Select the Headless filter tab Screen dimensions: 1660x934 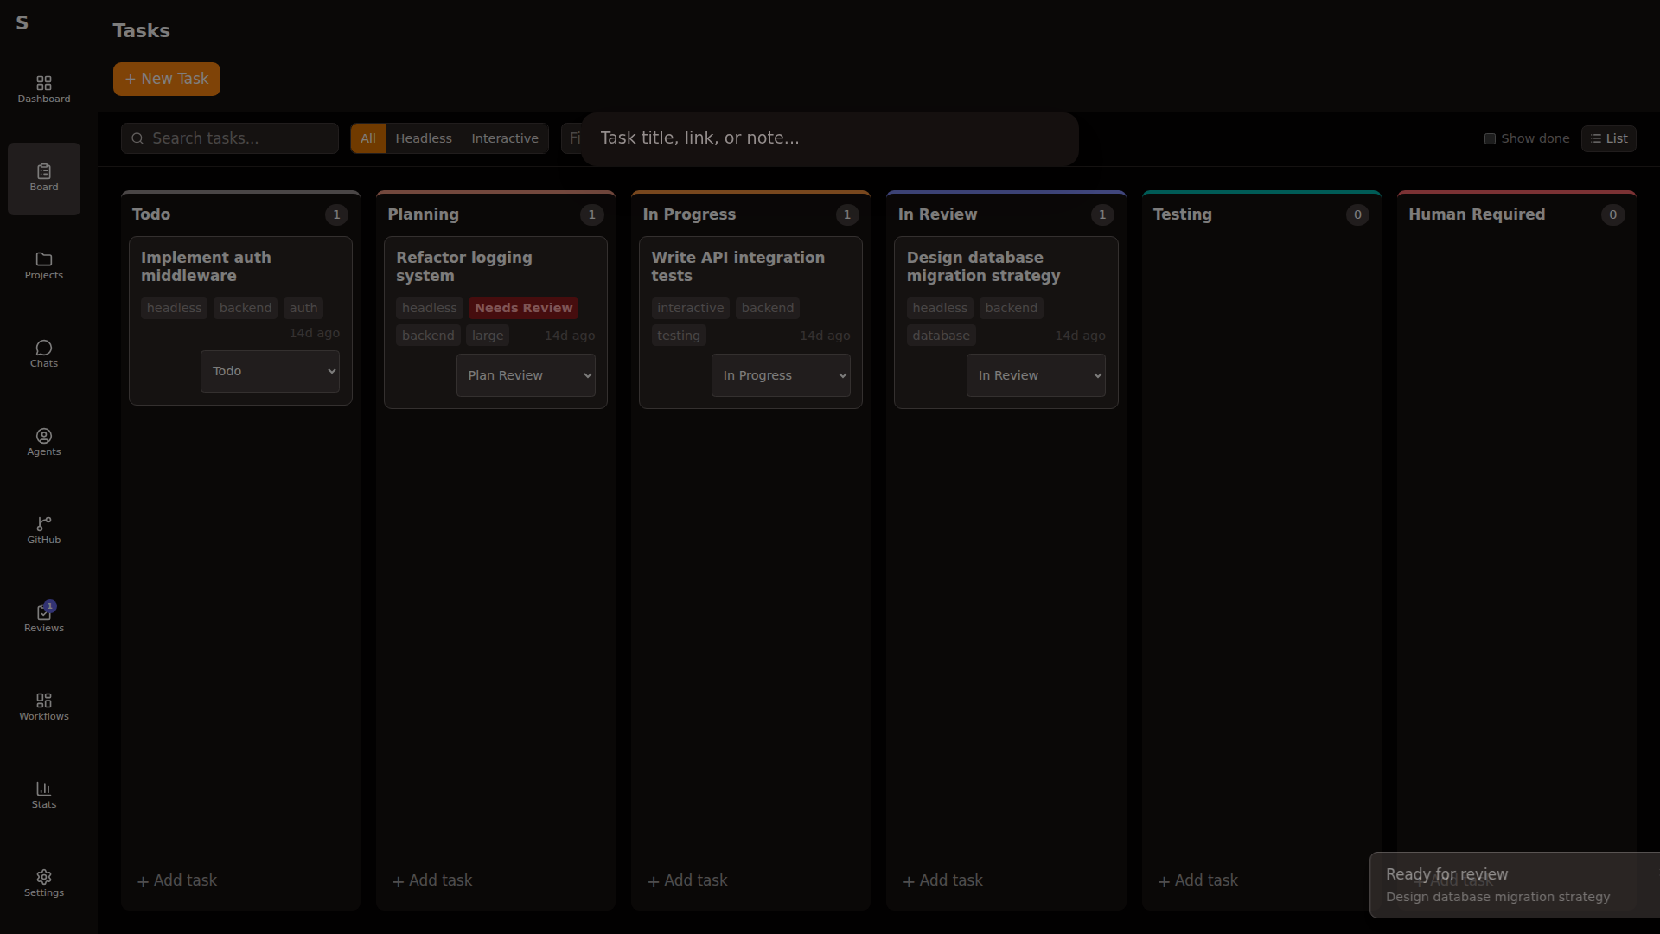(424, 138)
